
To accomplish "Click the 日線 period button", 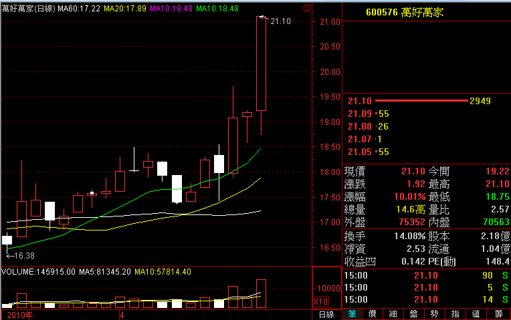I will click(326, 315).
